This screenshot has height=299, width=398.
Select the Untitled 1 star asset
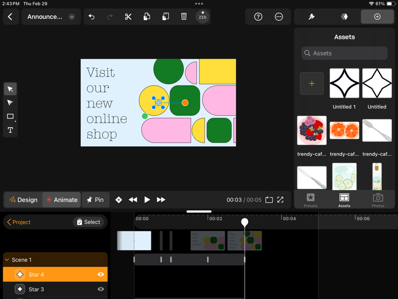(x=344, y=83)
